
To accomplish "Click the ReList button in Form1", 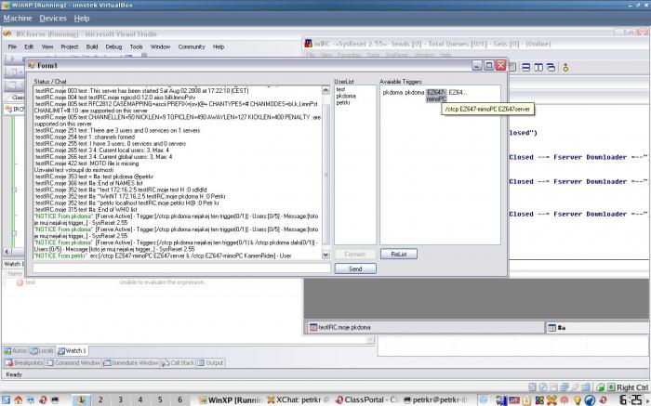I will [399, 254].
